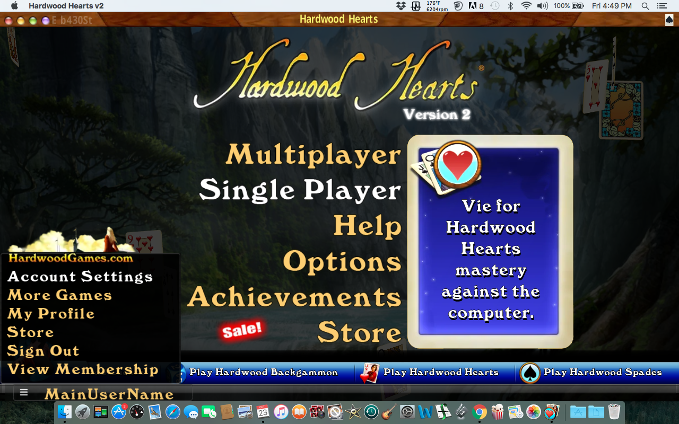Open iBooks in the Dock
This screenshot has width=679, height=424.
pos(299,412)
